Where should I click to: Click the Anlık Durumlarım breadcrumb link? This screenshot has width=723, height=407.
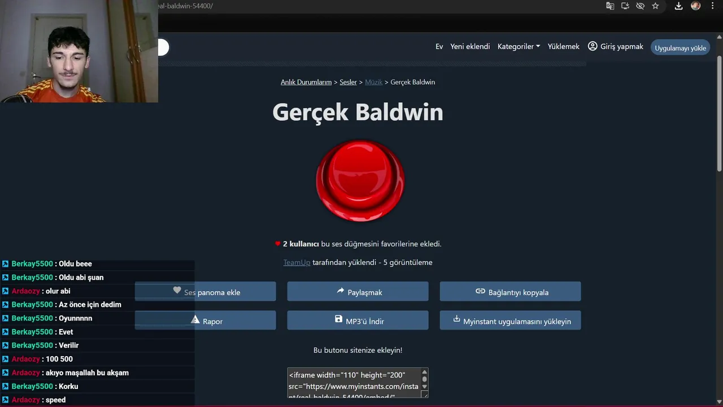tap(306, 82)
